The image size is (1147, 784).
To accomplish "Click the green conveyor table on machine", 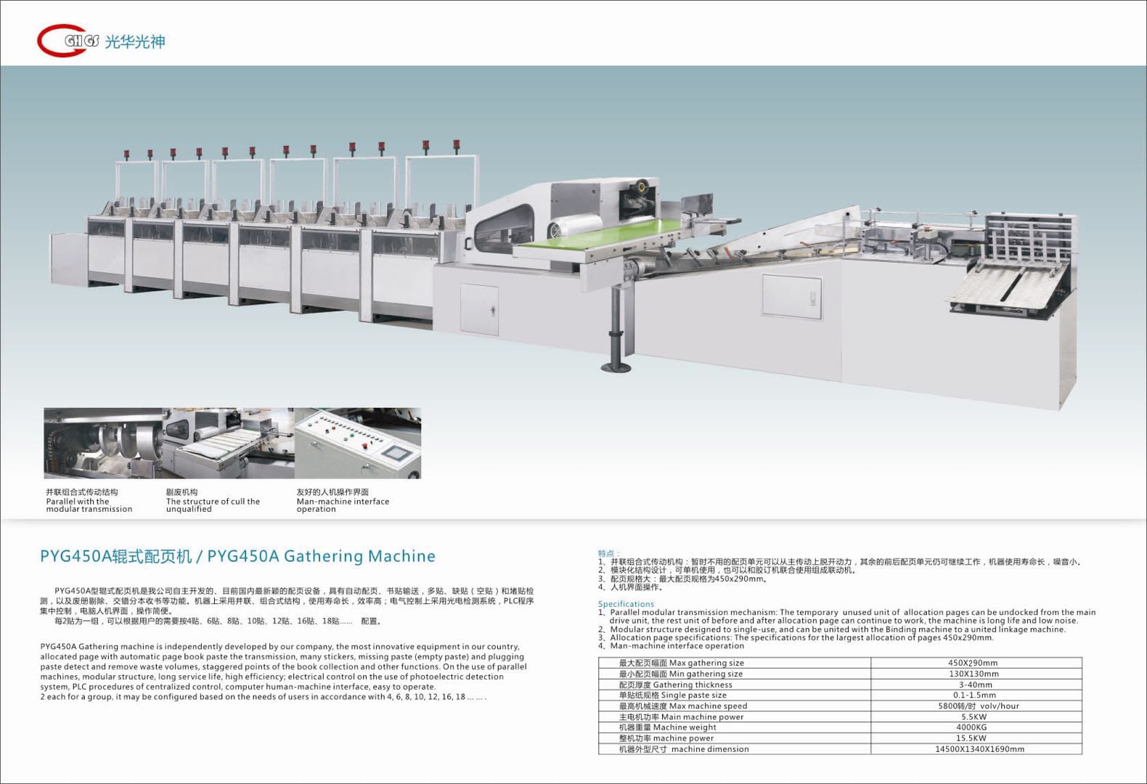I will click(x=603, y=236).
